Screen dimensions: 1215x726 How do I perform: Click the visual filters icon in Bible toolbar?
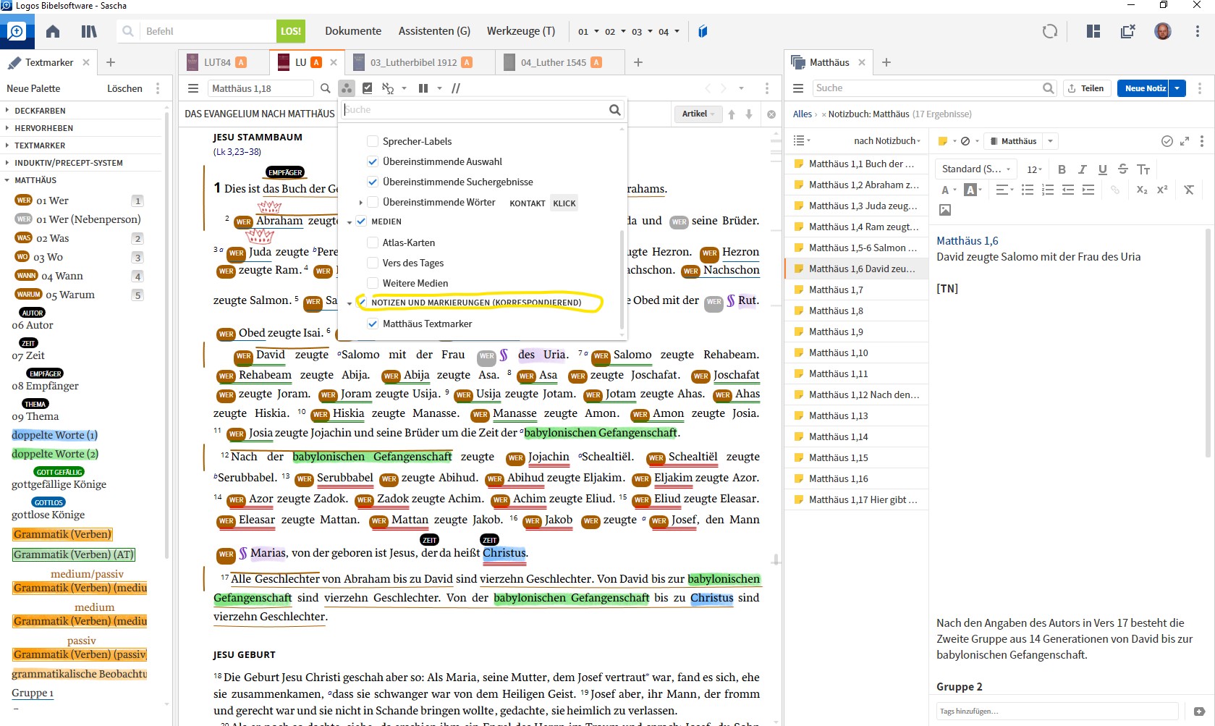[x=347, y=88]
